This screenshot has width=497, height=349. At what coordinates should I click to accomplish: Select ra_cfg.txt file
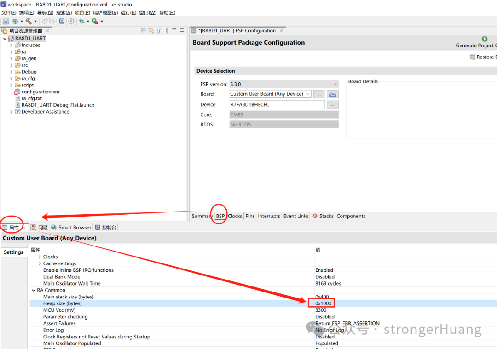pos(31,98)
